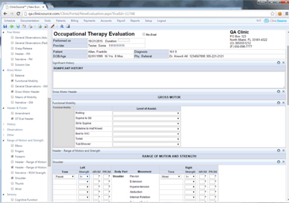The image size is (289, 203).
Task: Check the Wrist template checkbox
Action: coord(12,189)
